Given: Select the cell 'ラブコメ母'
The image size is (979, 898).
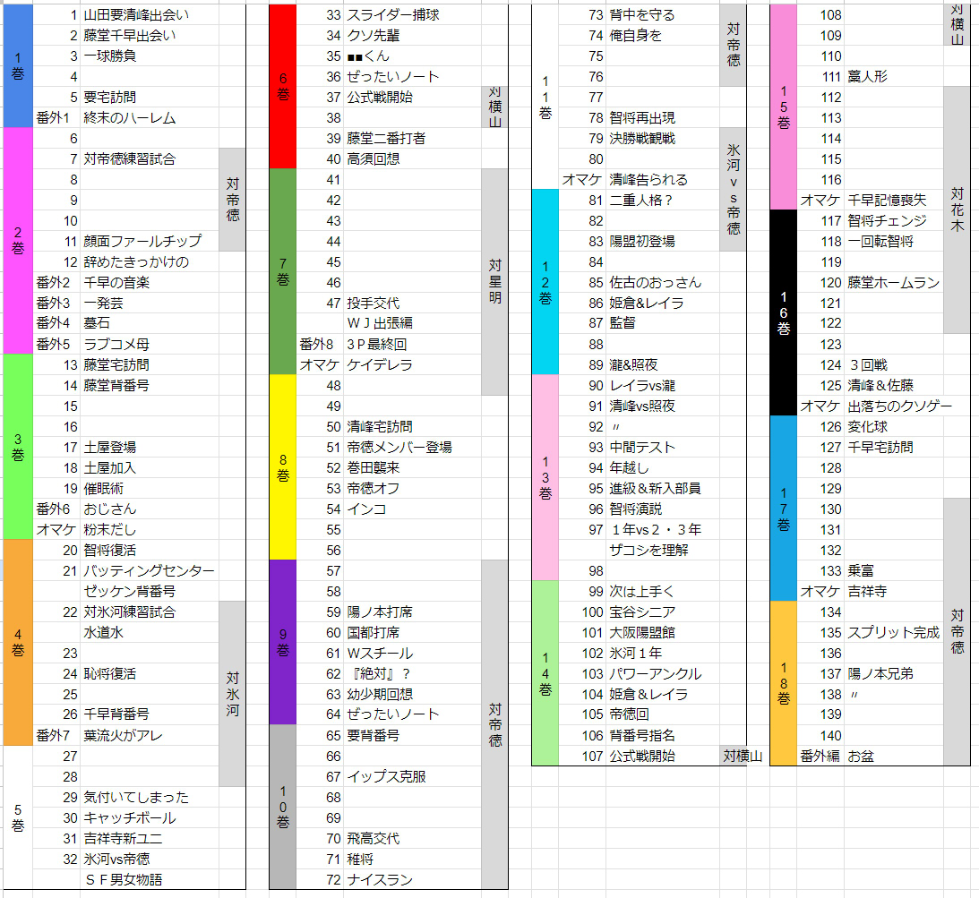Looking at the screenshot, I should pos(150,345).
